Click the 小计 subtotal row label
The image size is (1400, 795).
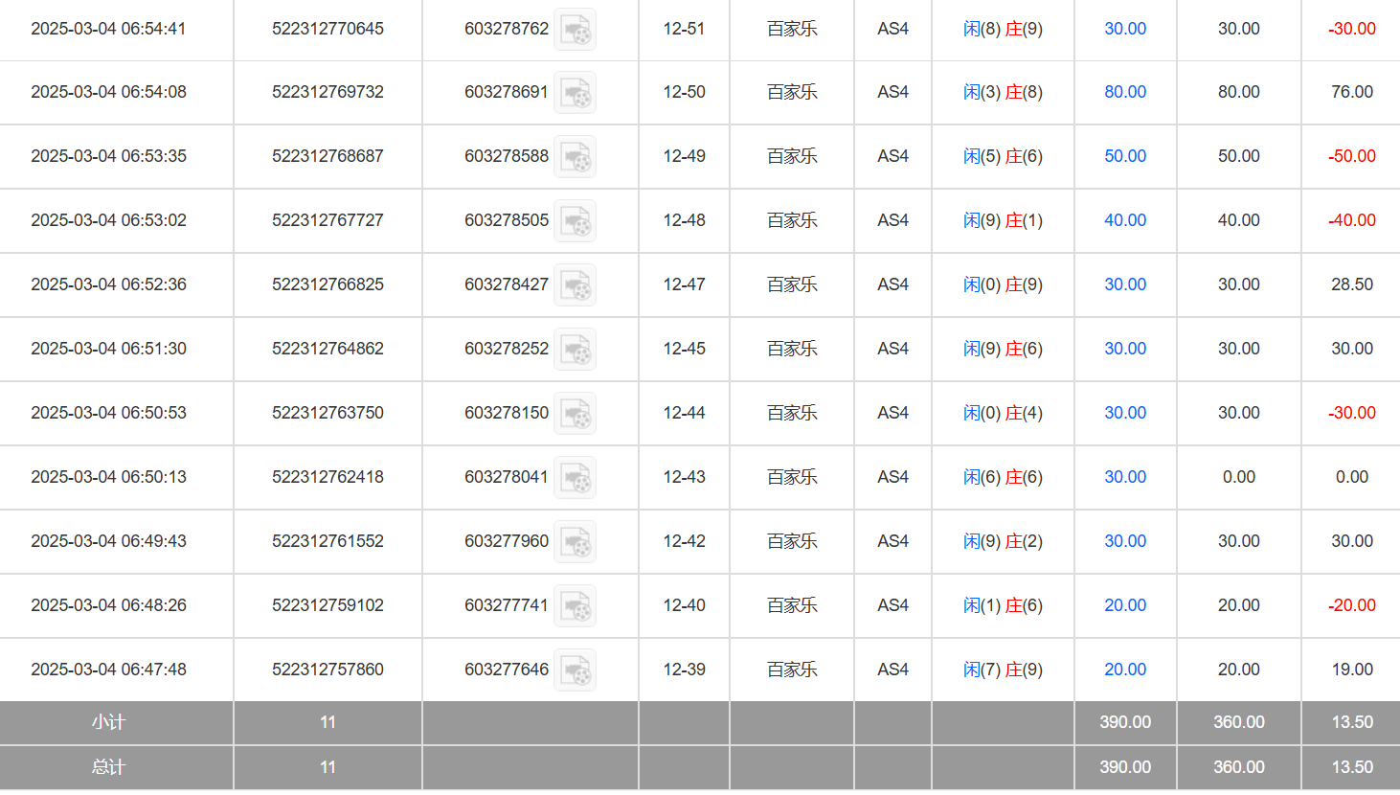[x=108, y=722]
